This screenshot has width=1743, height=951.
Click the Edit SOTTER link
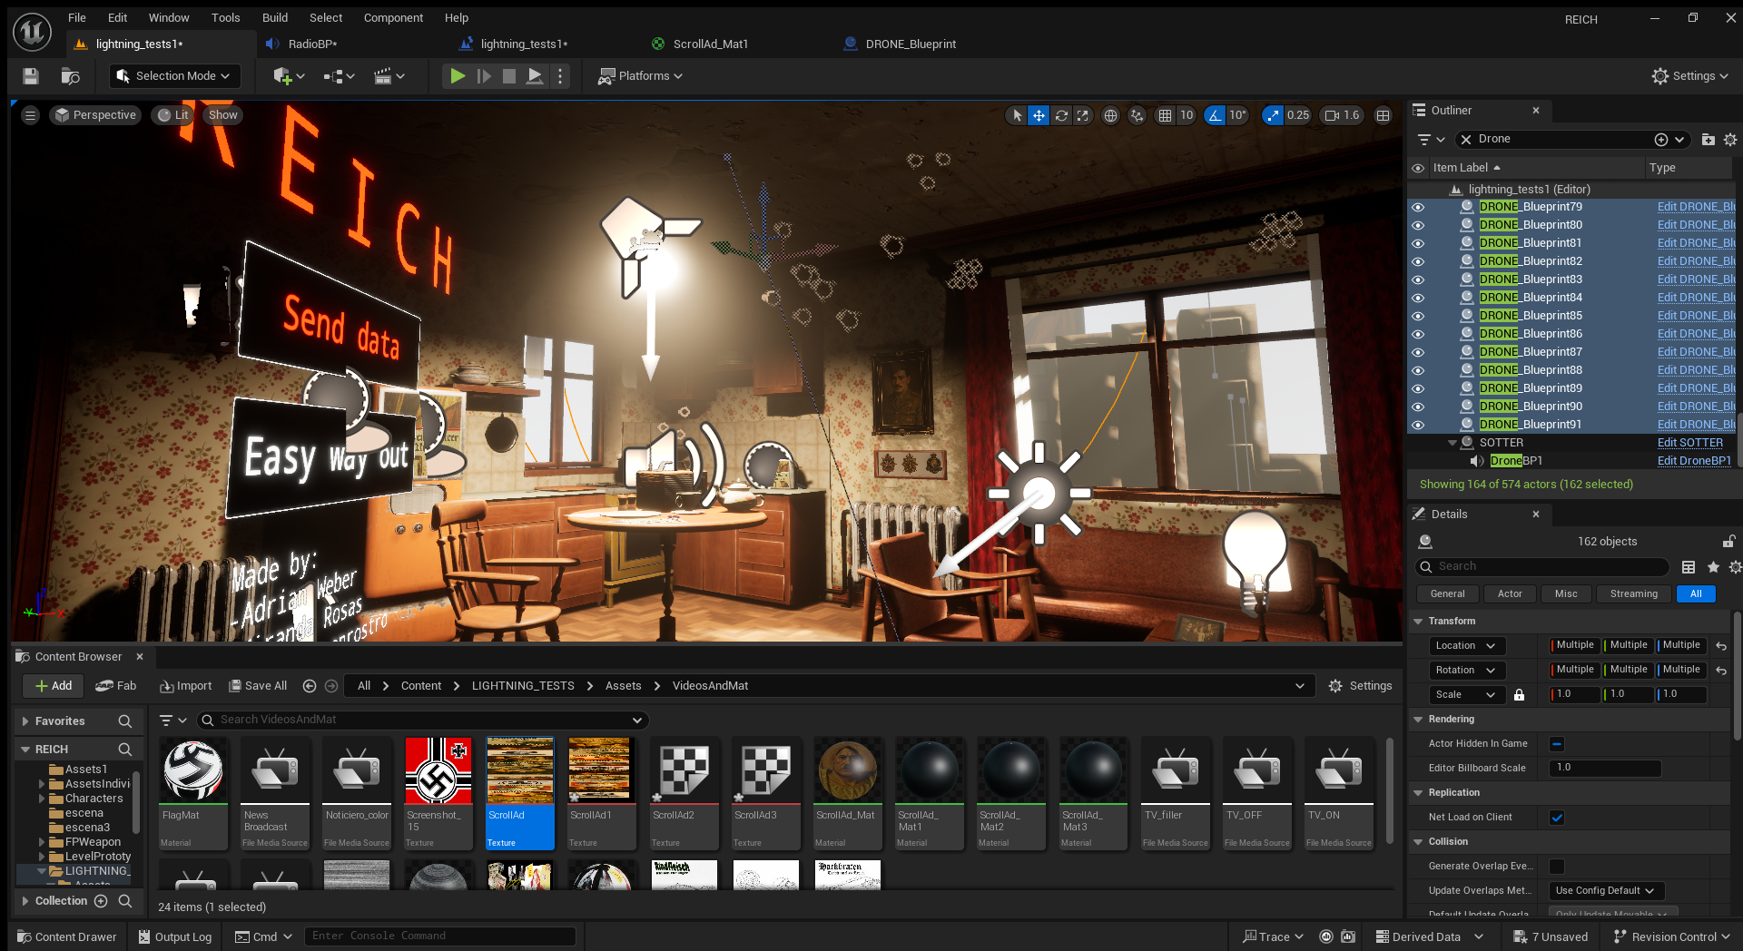(1689, 443)
